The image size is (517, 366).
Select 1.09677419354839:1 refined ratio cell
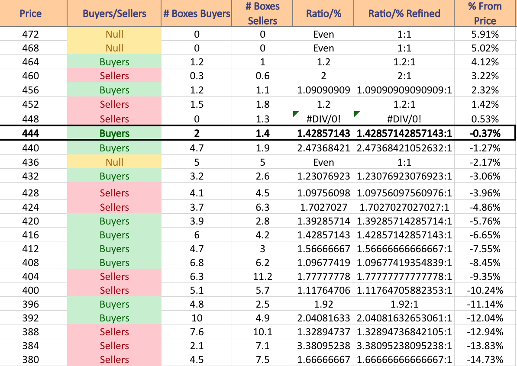pyautogui.click(x=404, y=262)
